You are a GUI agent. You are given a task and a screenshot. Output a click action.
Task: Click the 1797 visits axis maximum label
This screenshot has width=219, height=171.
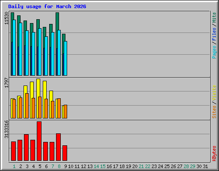[x=6, y=83]
